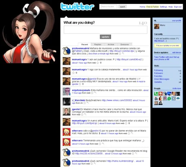The width and height of the screenshot is (186, 167).
Task: Click J_Warclimb's dark avatar thumbnail
Action: (66, 102)
